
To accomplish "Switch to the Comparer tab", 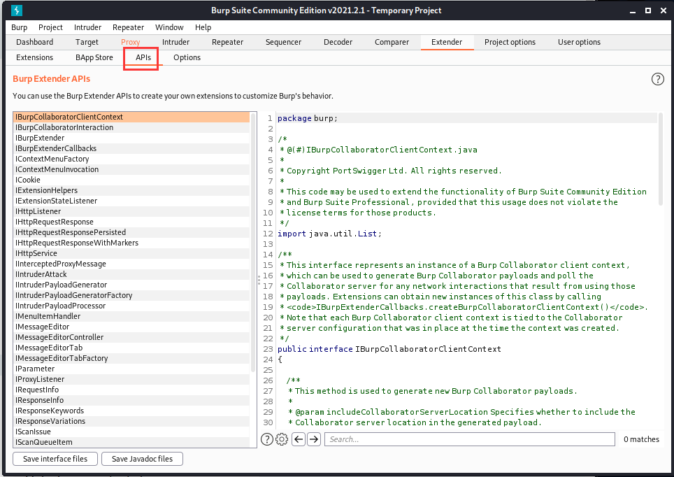I will pyautogui.click(x=392, y=42).
